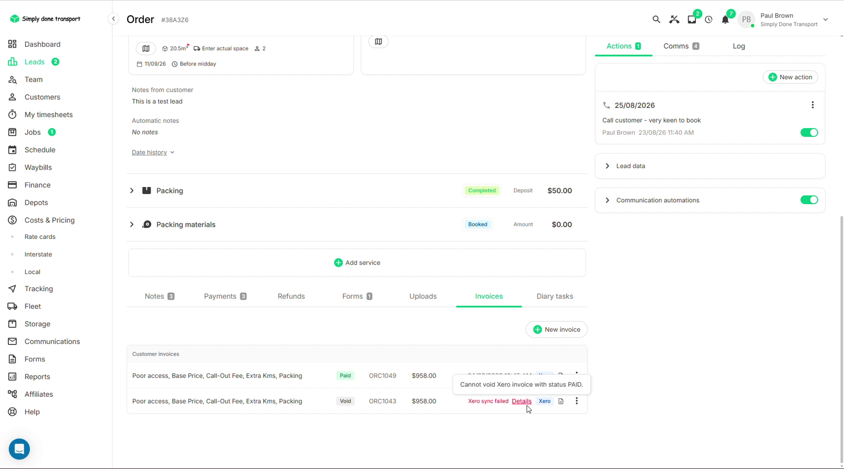Expand Communication automations section
844x469 pixels.
(x=607, y=200)
